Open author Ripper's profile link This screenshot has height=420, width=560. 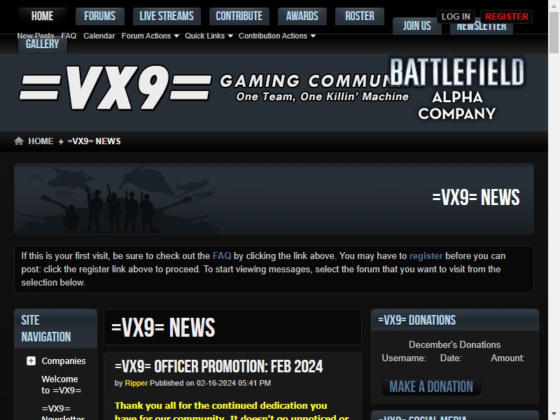(x=136, y=383)
